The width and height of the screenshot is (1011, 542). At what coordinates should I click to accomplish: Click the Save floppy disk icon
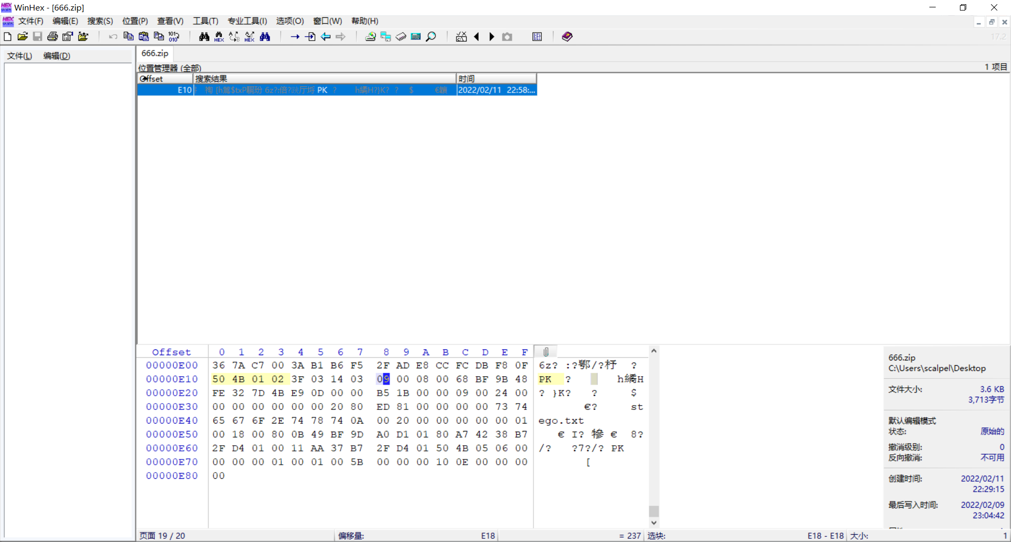click(x=37, y=36)
